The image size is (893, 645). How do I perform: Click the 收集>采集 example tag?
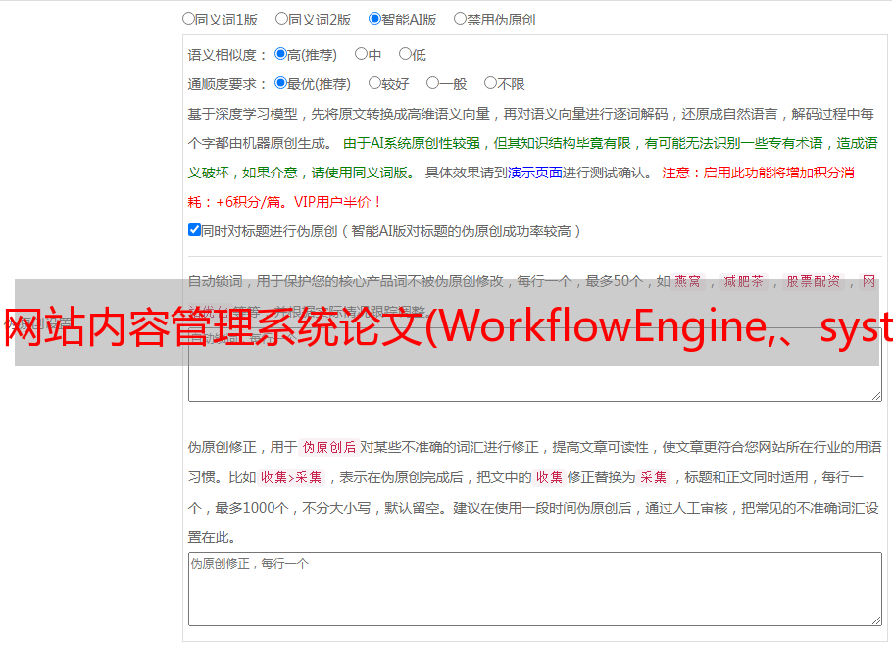tap(291, 477)
